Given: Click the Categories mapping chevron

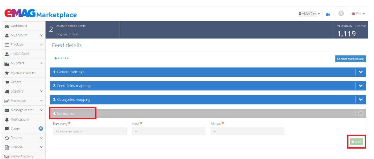Looking at the screenshot, I should pyautogui.click(x=361, y=100).
